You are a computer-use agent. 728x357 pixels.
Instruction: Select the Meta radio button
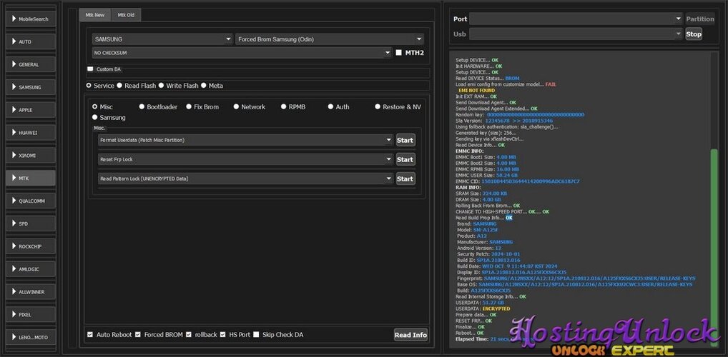(204, 86)
